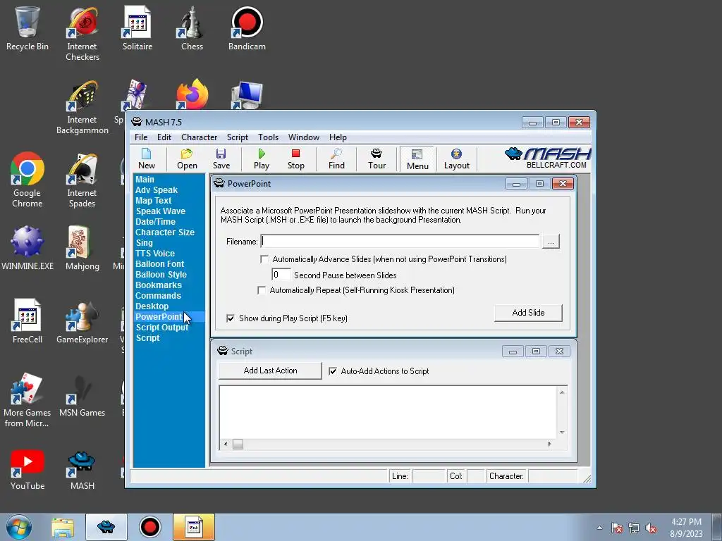Select Balloon Font in the sidebar

coord(160,264)
